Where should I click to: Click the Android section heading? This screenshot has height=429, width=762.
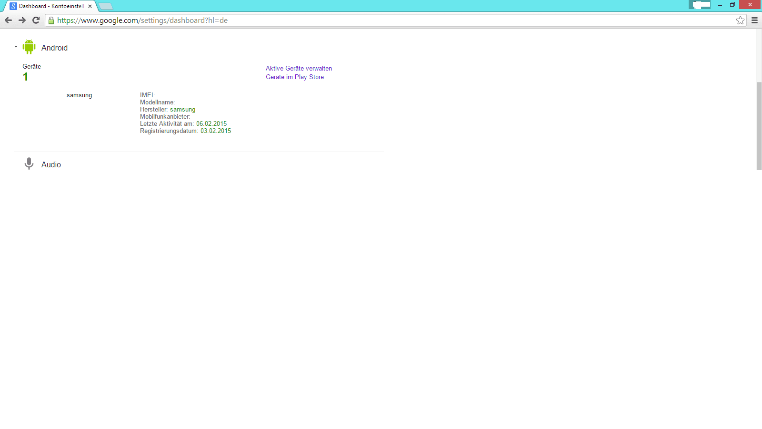(x=54, y=48)
